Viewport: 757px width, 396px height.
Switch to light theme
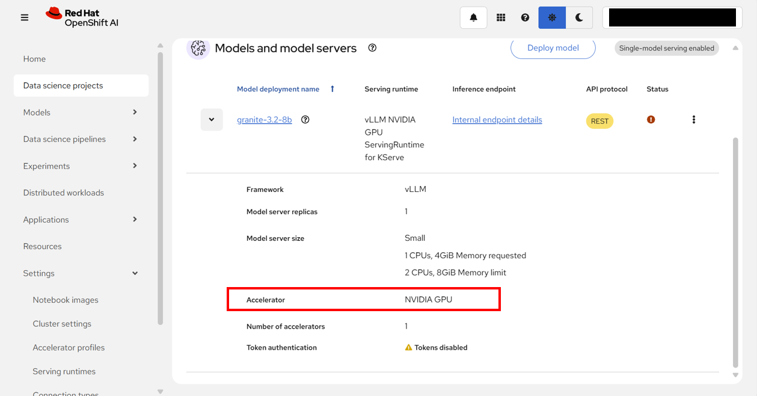(x=552, y=17)
